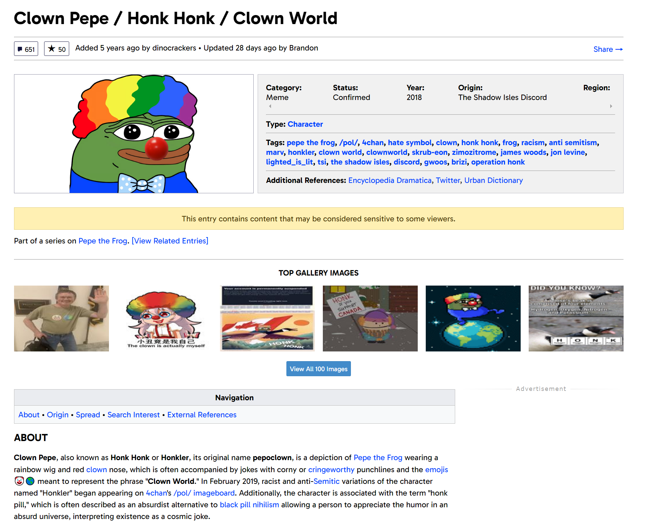Follow the Pepe the Frog series link
The width and height of the screenshot is (650, 525).
[103, 241]
